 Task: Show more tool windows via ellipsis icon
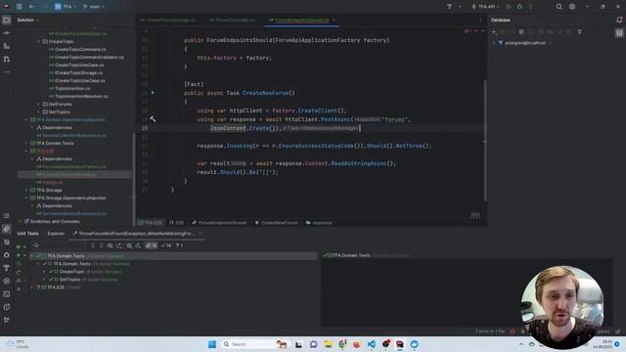tap(7, 72)
